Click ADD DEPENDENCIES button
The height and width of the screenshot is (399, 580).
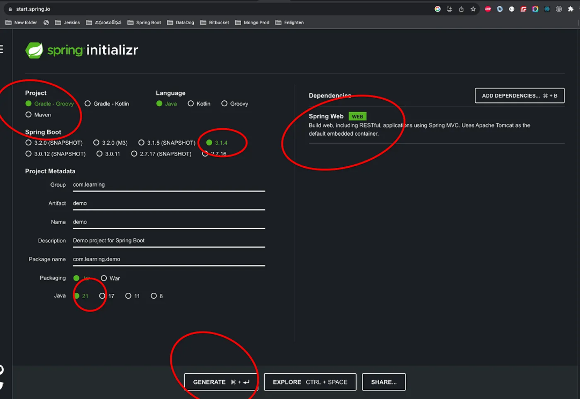tap(519, 95)
